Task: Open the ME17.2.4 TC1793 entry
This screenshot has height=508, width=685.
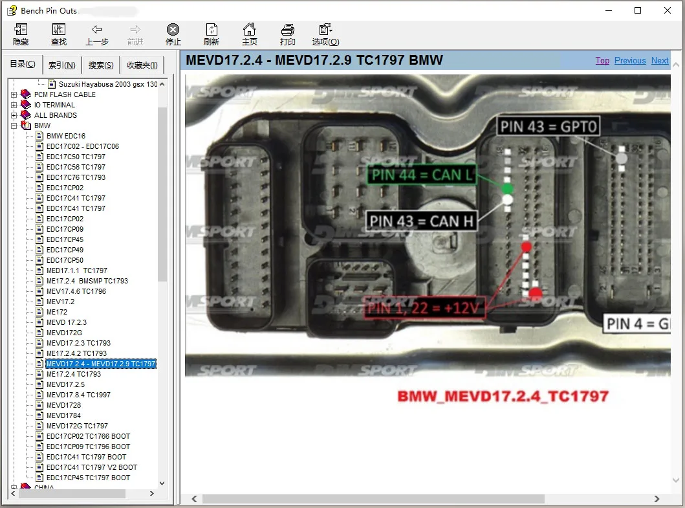Action: point(74,374)
